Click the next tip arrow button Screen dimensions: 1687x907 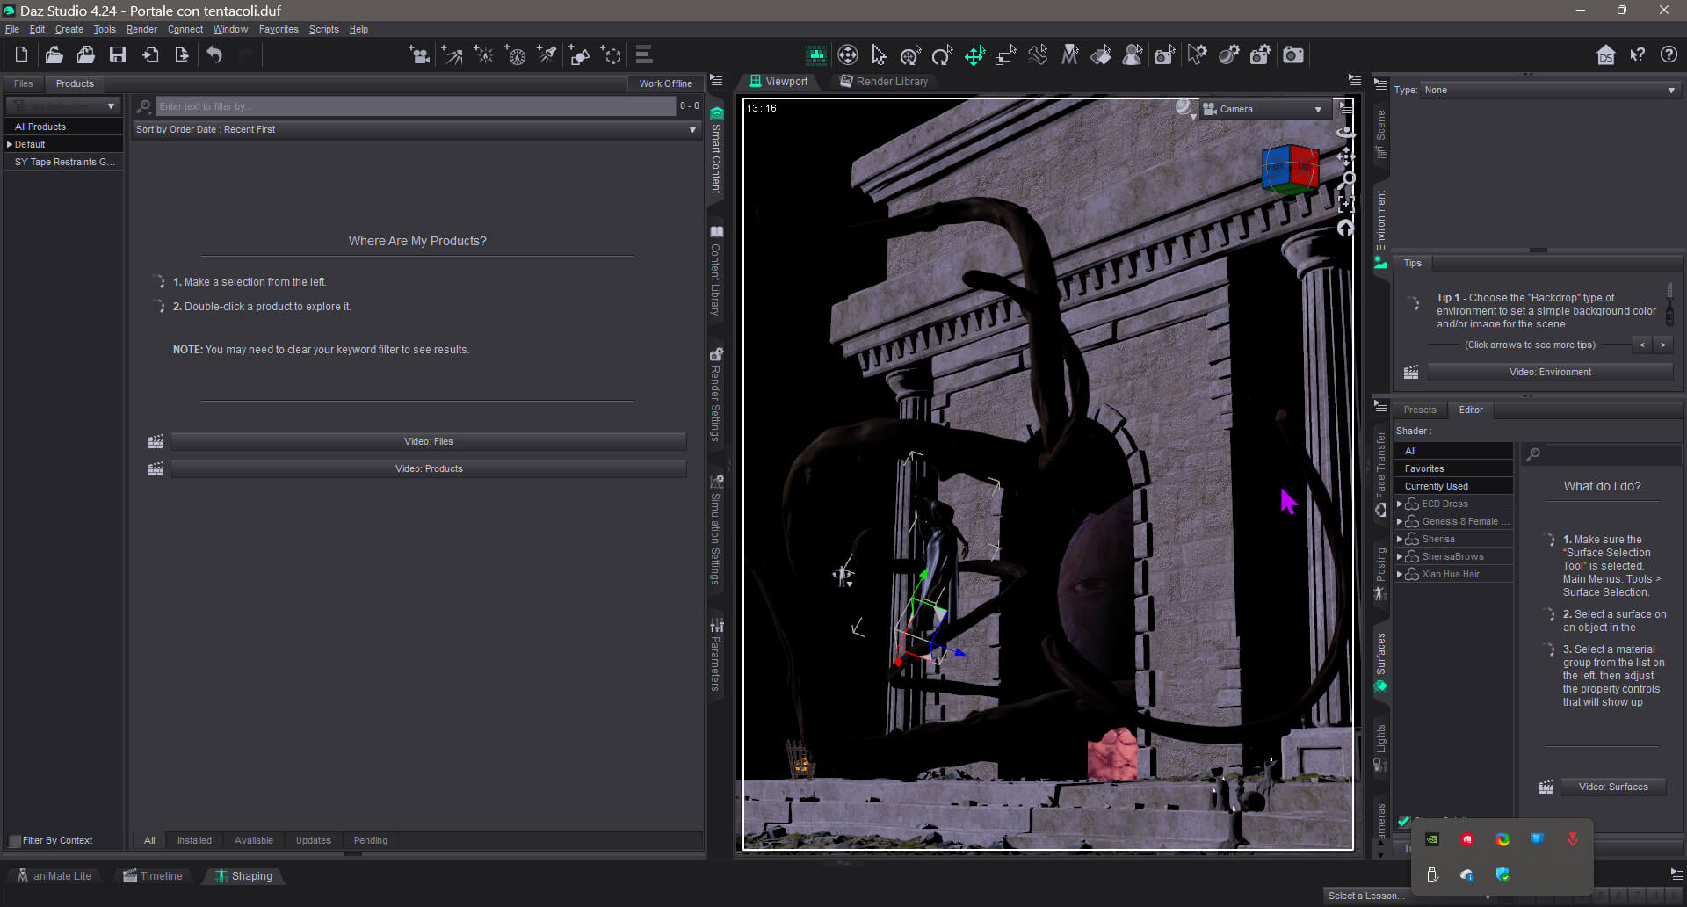(x=1662, y=345)
